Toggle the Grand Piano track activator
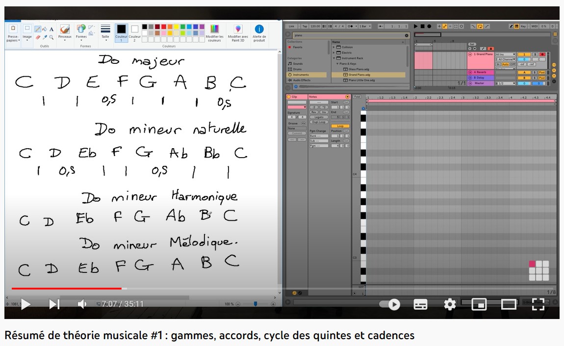This screenshot has height=346, width=564. point(524,54)
